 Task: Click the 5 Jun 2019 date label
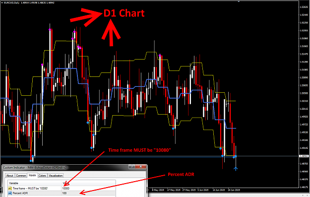(203, 190)
